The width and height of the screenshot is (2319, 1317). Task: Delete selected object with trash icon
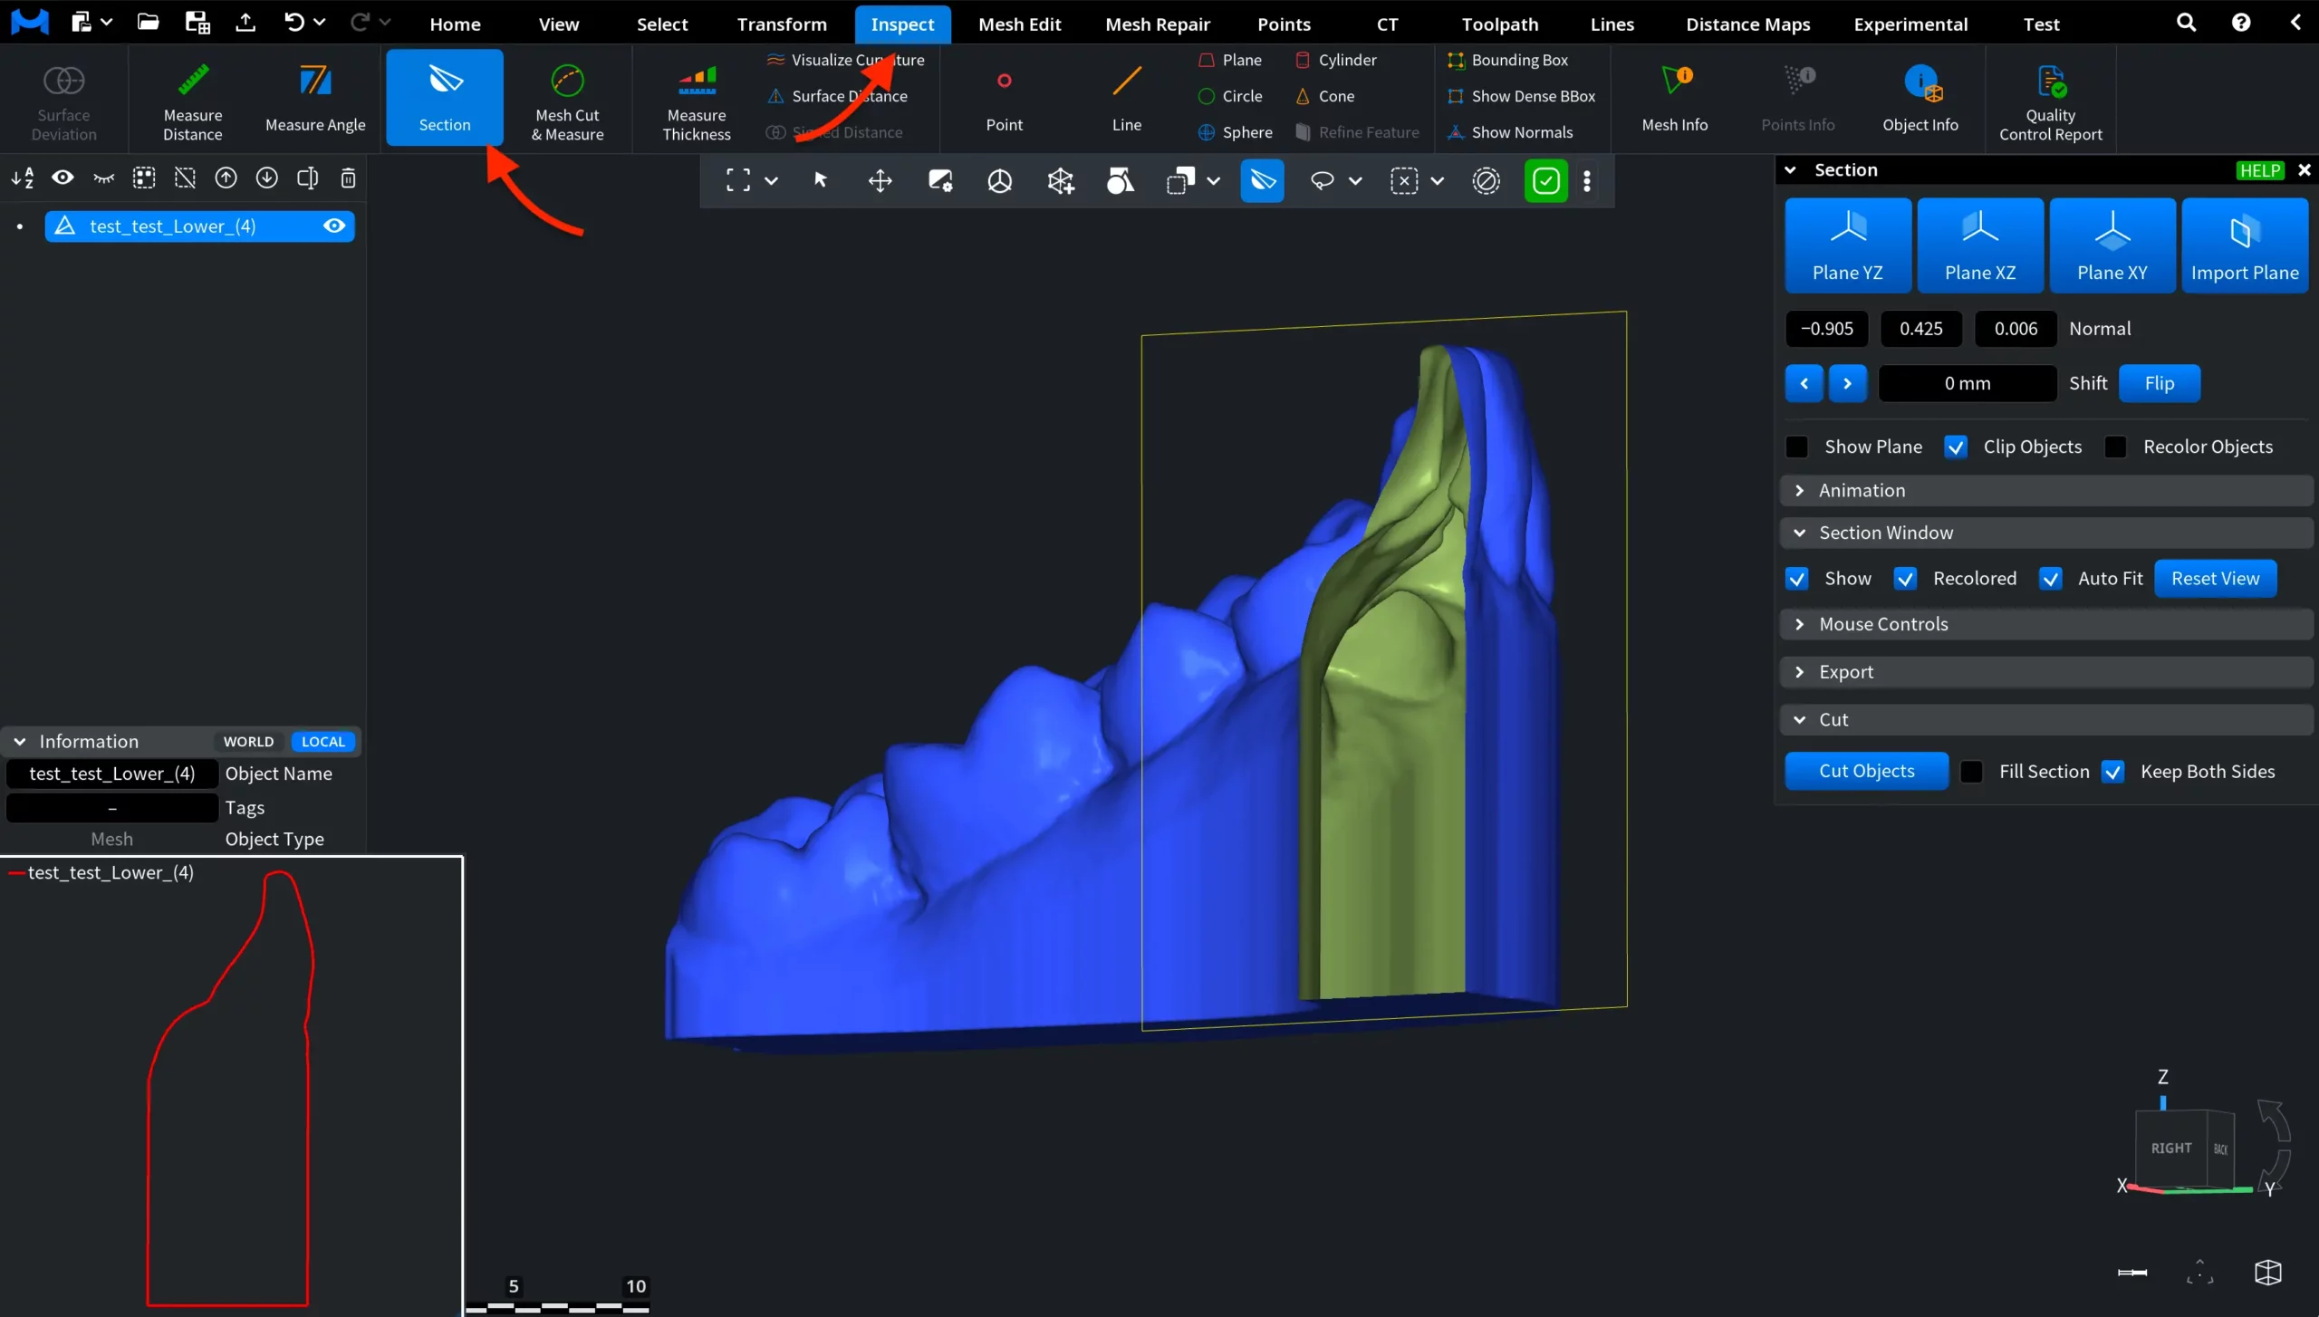point(348,178)
